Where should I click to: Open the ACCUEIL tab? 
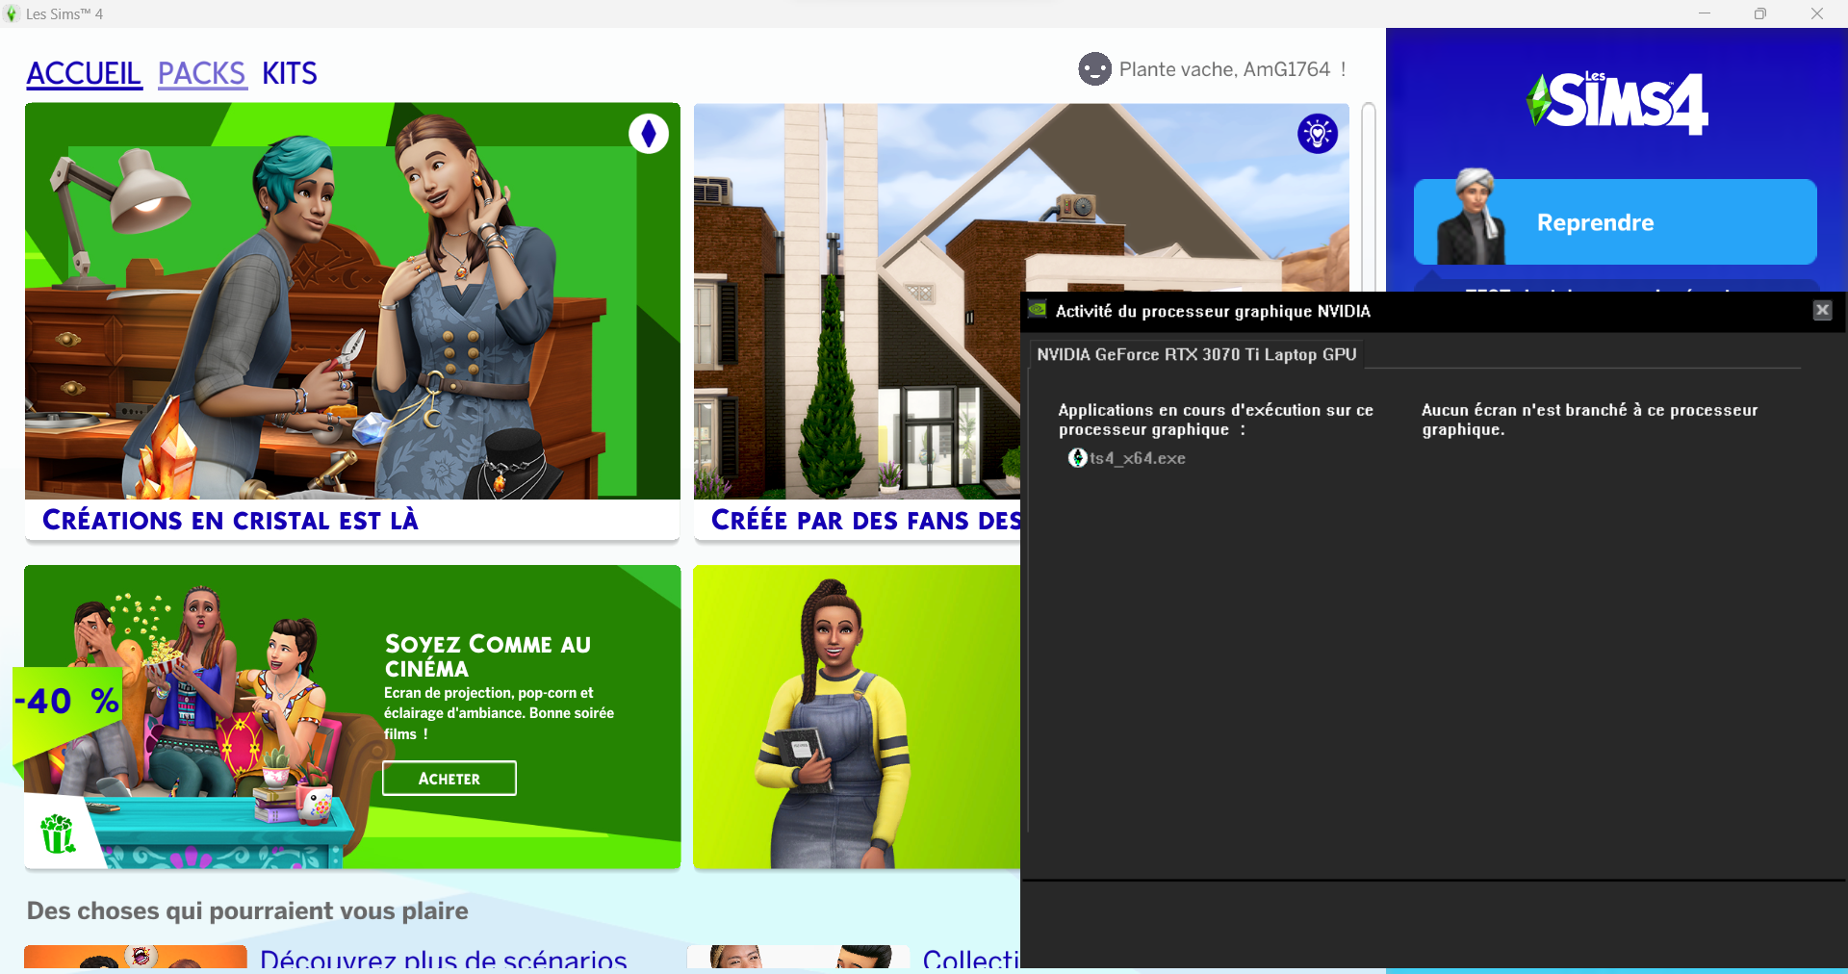pyautogui.click(x=84, y=73)
